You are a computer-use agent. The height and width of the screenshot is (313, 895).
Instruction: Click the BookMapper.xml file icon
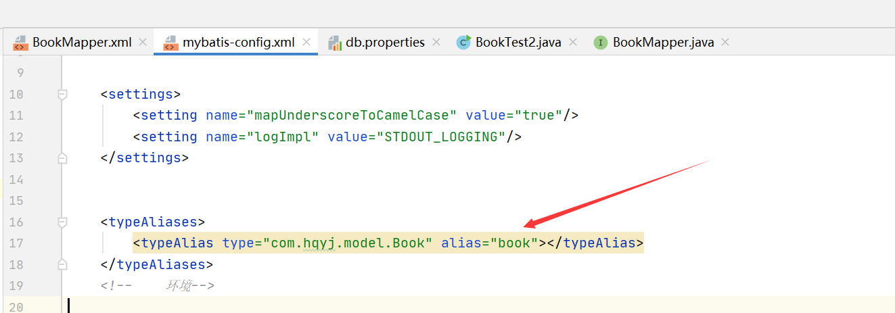click(20, 43)
